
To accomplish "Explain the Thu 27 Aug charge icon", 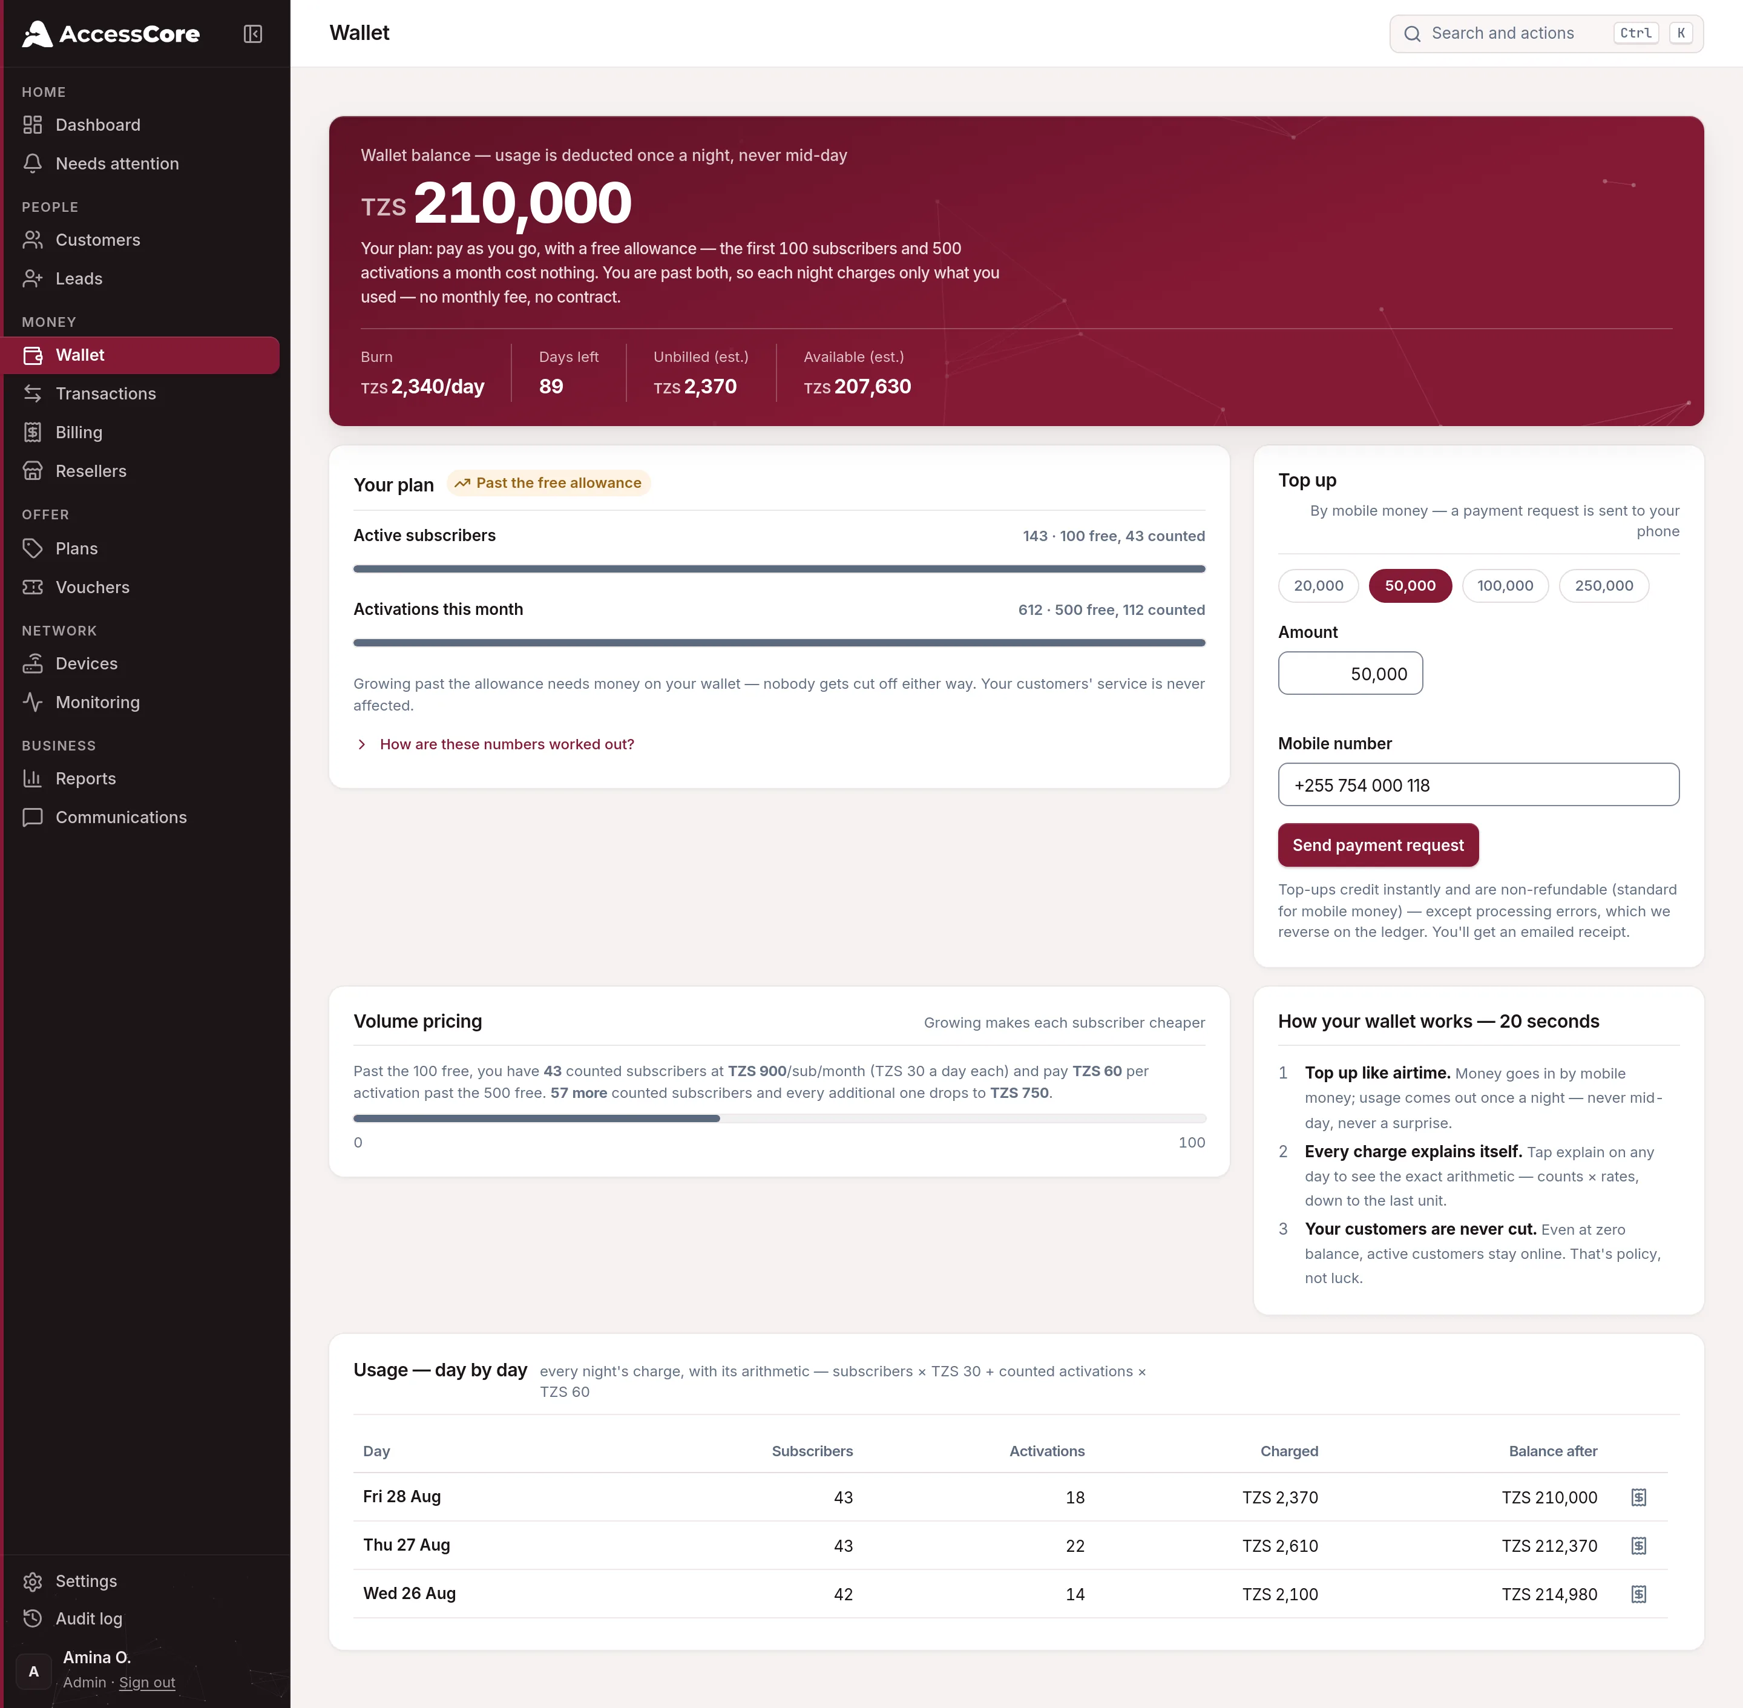I will tap(1639, 1546).
